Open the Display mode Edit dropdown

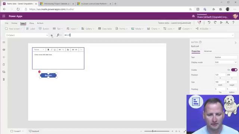point(226,62)
